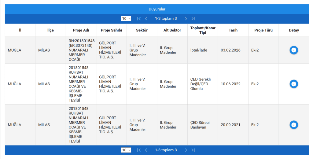This screenshot has width=313, height=159.
Task: Click the Tarih column header
Action: pyautogui.click(x=233, y=30)
